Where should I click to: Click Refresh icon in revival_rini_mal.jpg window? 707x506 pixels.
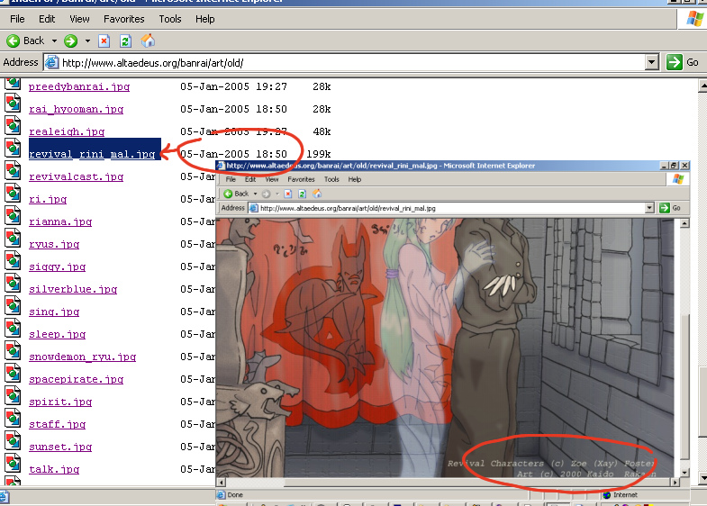302,194
